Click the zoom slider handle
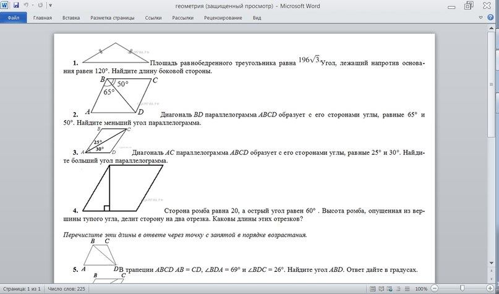The width and height of the screenshot is (499, 294). (462, 288)
